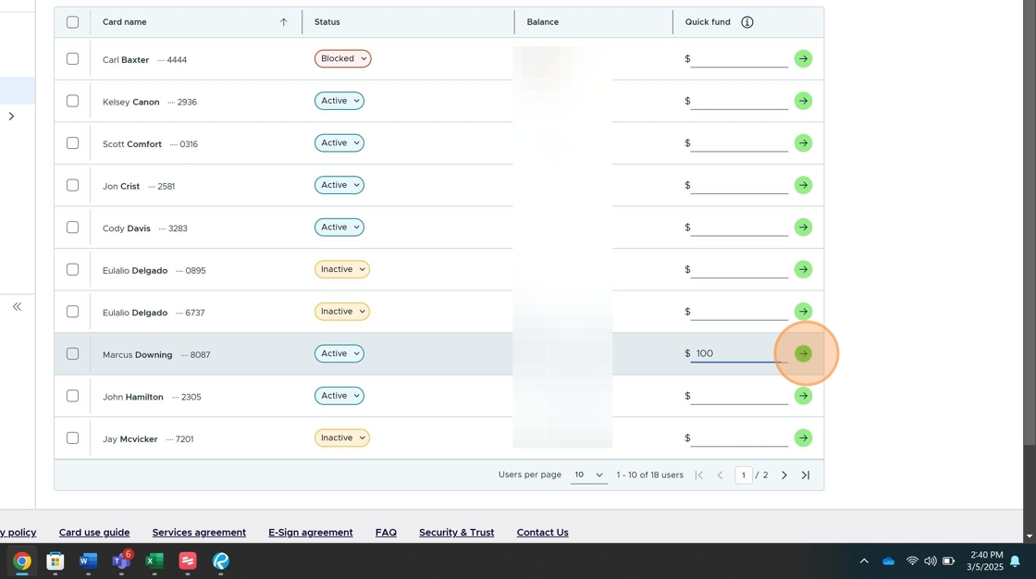The image size is (1036, 579).
Task: Select John Hamilton row checkbox
Action: click(73, 396)
